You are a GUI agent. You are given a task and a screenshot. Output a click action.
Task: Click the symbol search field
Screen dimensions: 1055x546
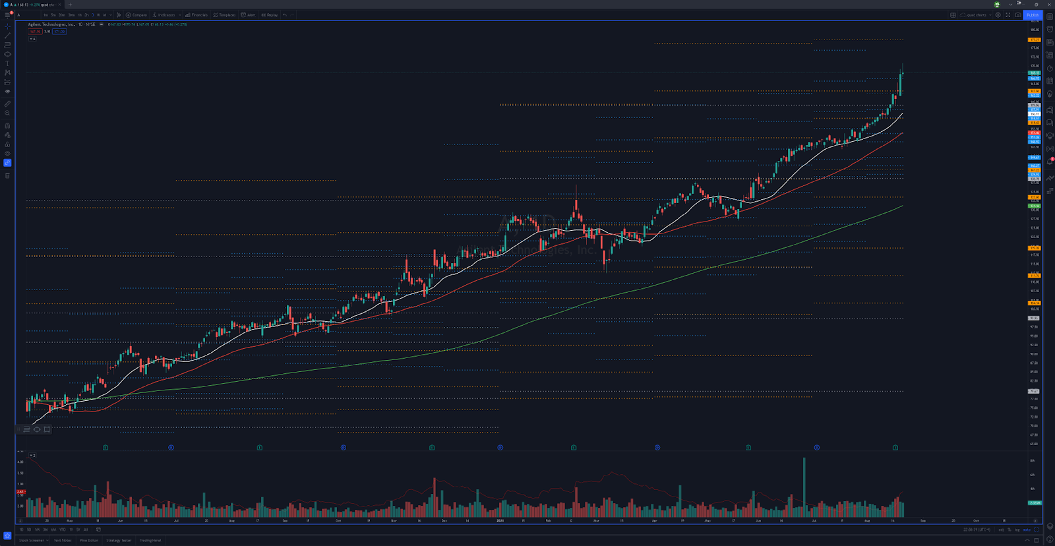pos(28,15)
